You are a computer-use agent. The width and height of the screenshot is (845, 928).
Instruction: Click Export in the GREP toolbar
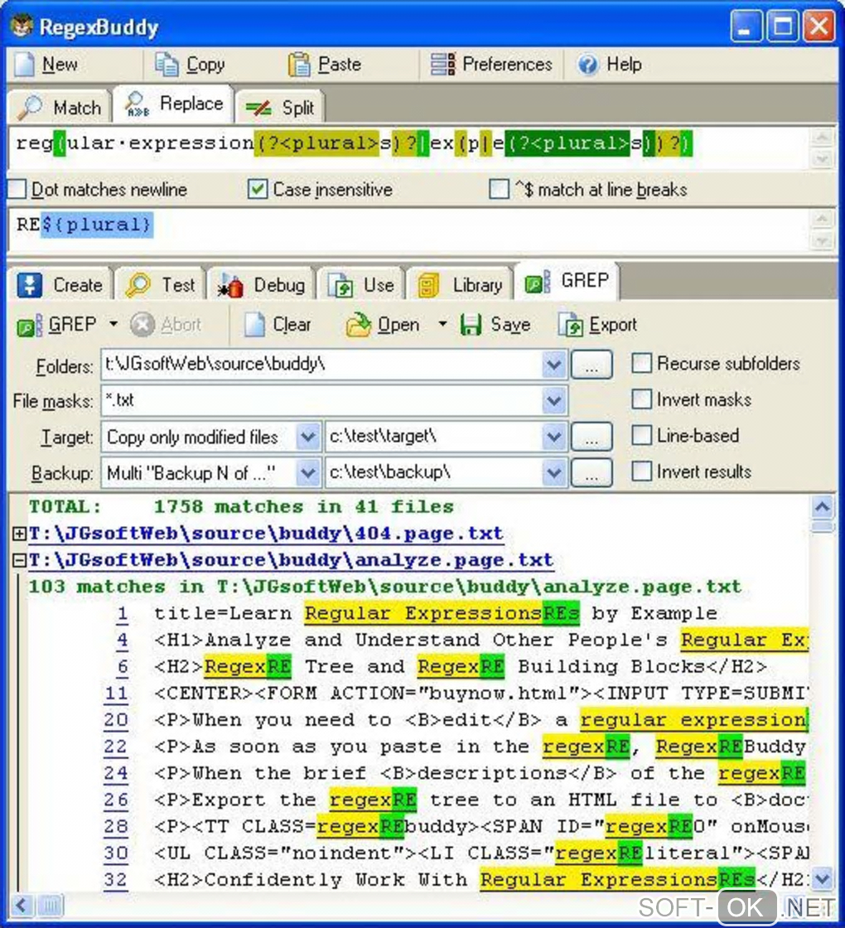(x=597, y=324)
